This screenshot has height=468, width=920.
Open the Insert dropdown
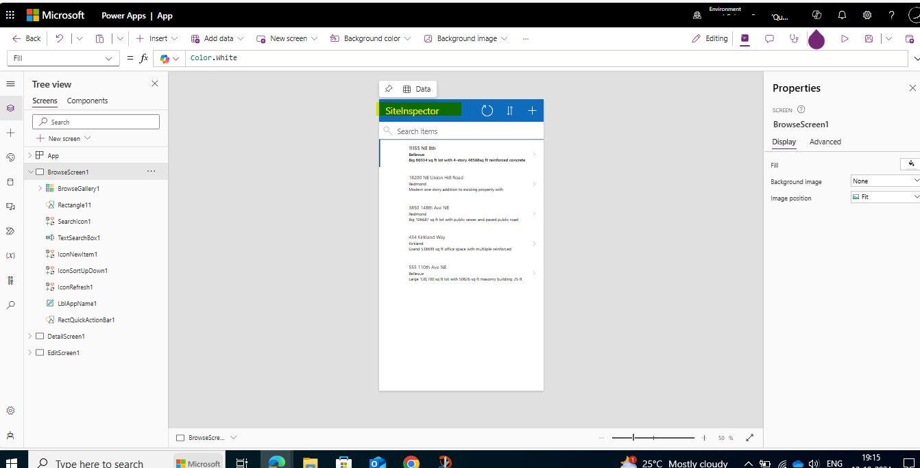[x=157, y=38]
